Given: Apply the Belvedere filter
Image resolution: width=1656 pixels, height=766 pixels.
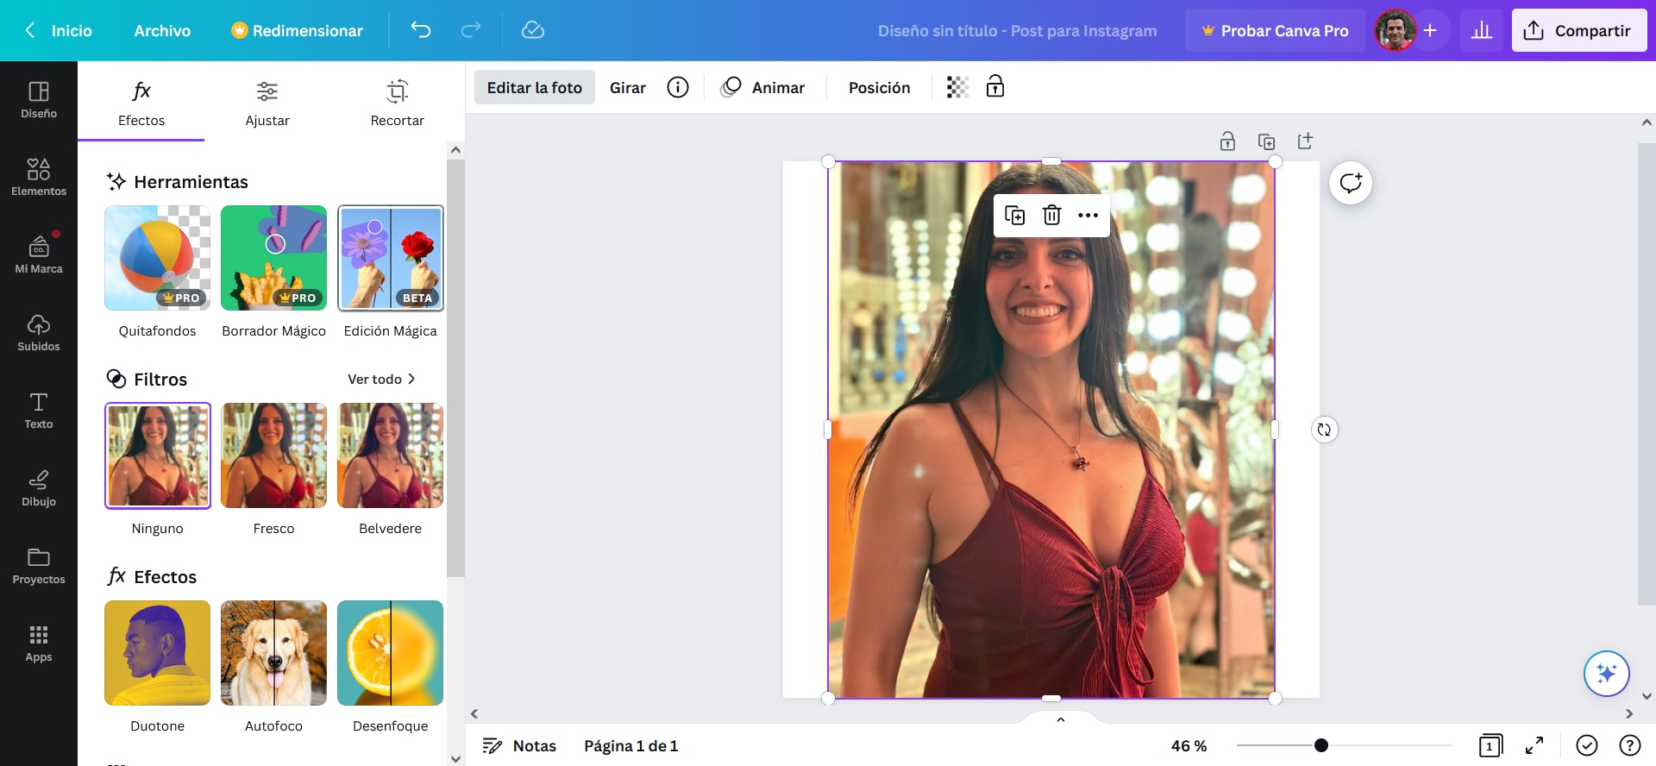Looking at the screenshot, I should coord(391,455).
